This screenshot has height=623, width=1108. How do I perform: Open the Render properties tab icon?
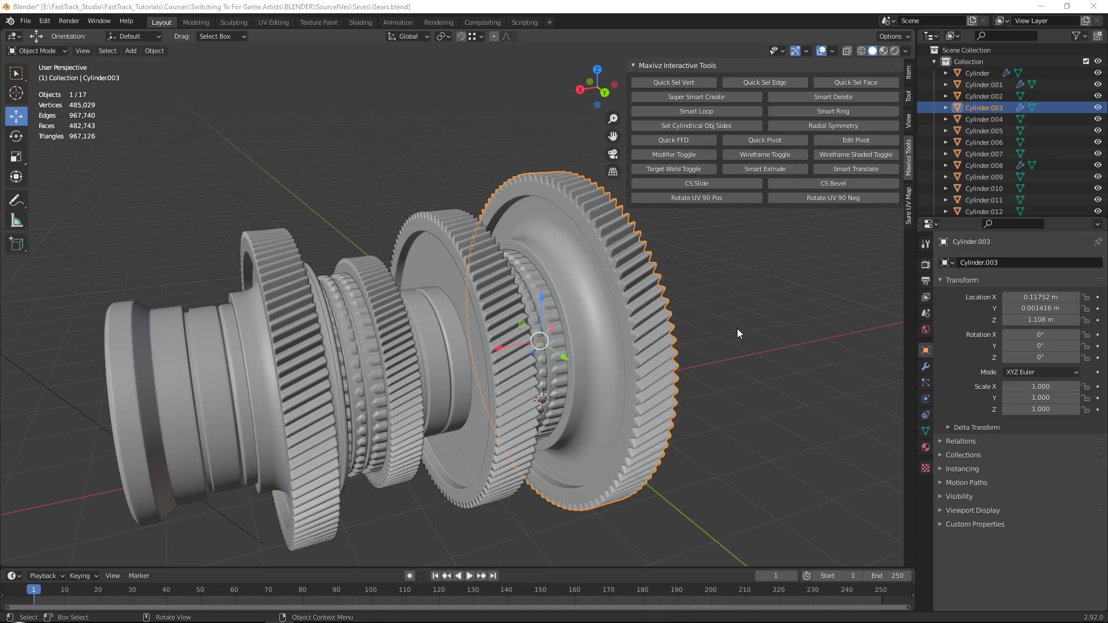(x=926, y=264)
